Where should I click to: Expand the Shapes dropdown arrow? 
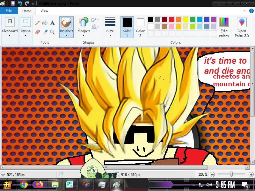(x=84, y=36)
